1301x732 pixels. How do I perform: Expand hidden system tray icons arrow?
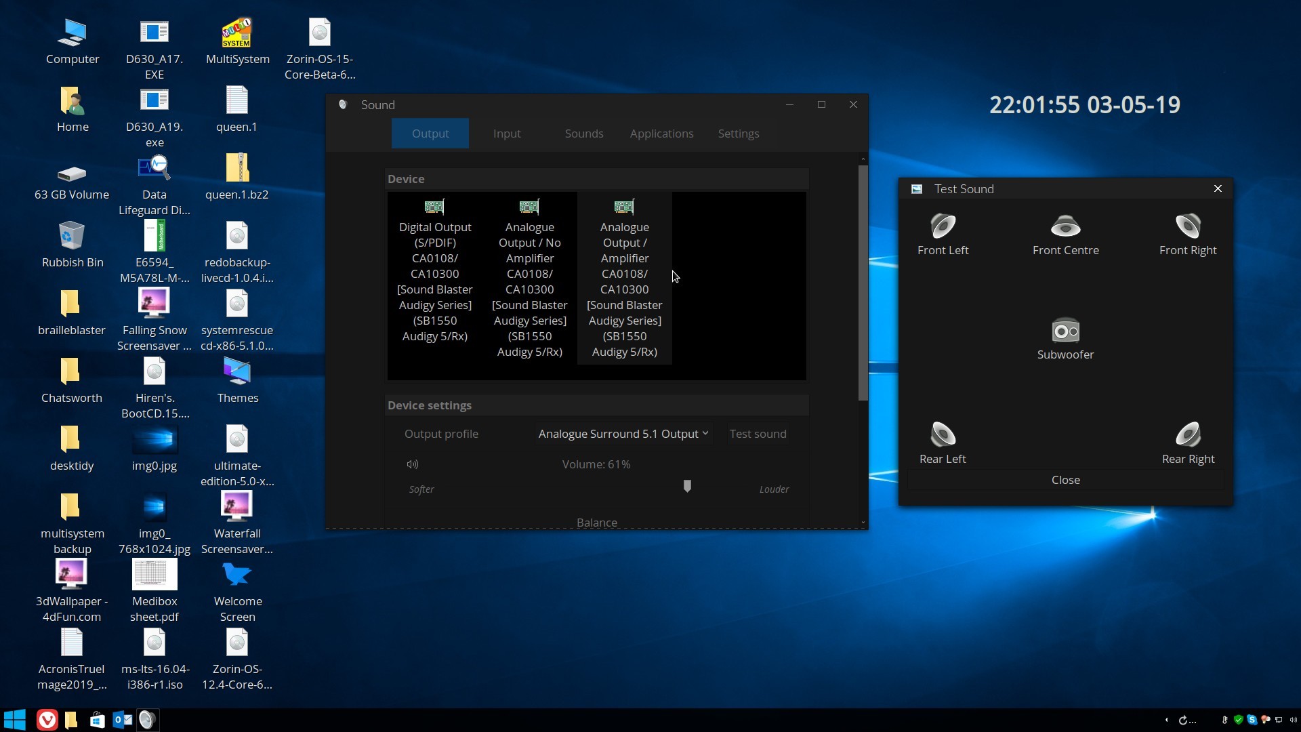pos(1166,720)
